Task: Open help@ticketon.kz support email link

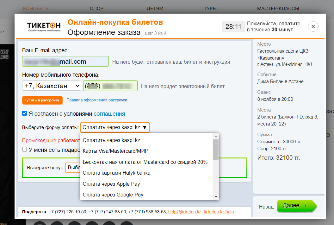Action: click(x=185, y=212)
